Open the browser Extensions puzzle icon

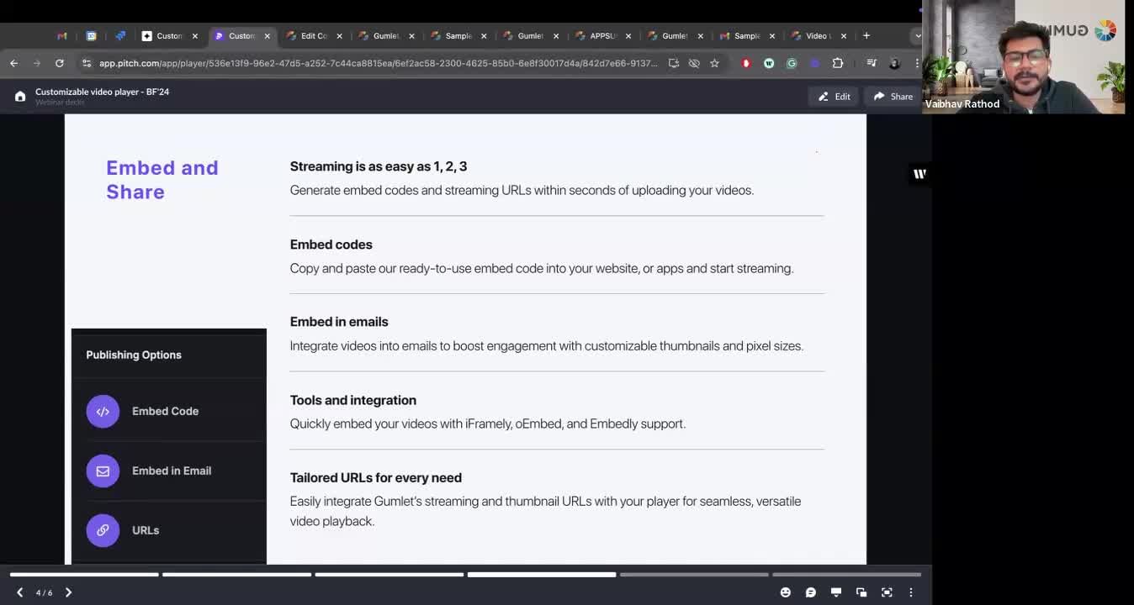click(837, 63)
